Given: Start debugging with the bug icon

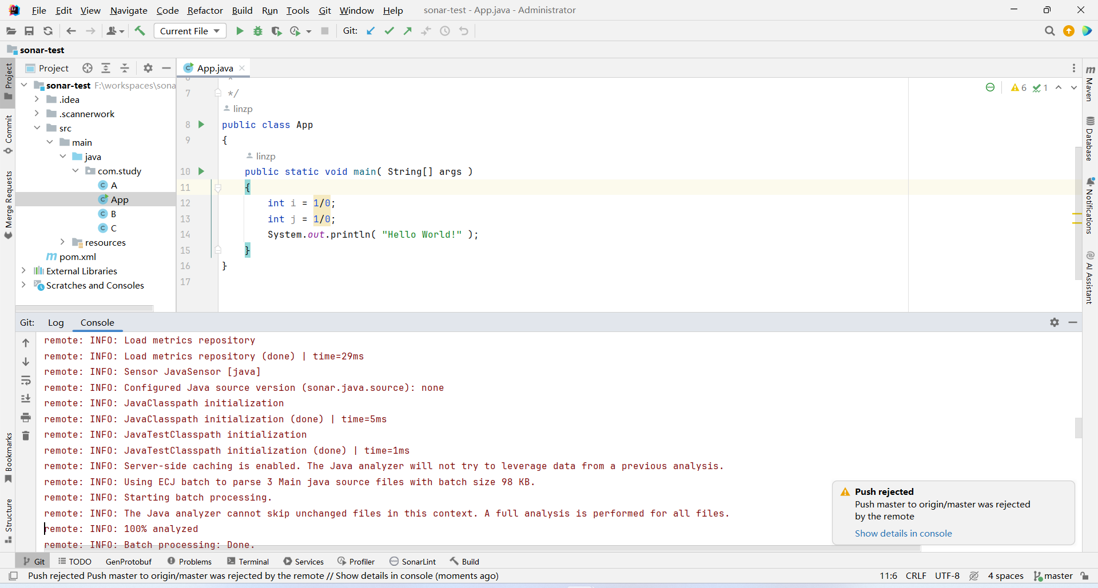Looking at the screenshot, I should (258, 31).
